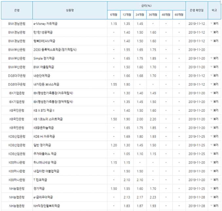This screenshot has height=211, width=222.
Task: Expand 보기 for KDB Hi 자유적금
Action: pyautogui.click(x=214, y=136)
